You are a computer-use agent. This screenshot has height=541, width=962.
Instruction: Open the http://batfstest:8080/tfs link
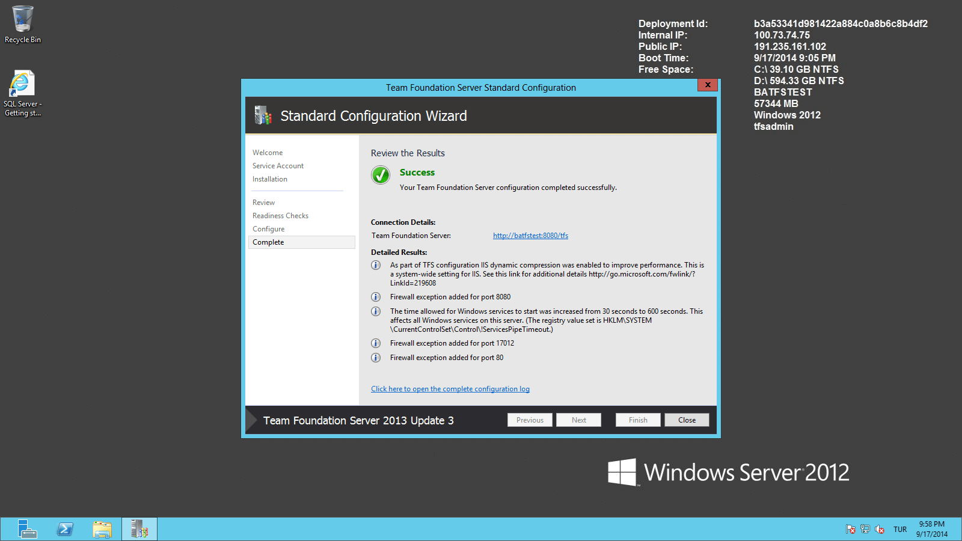(530, 235)
